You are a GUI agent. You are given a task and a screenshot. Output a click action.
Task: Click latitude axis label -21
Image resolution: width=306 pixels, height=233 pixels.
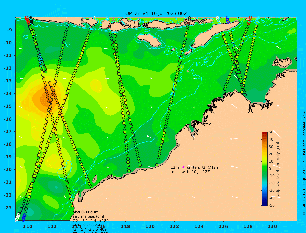tap(8, 182)
